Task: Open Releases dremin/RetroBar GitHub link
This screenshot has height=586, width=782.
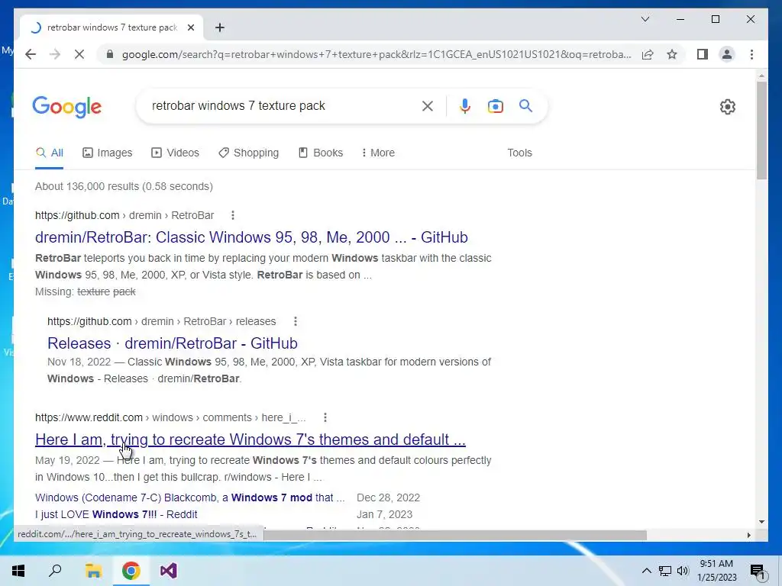Action: click(172, 343)
